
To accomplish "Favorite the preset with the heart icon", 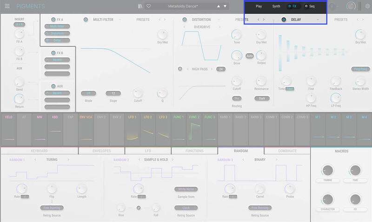I will [148, 6].
